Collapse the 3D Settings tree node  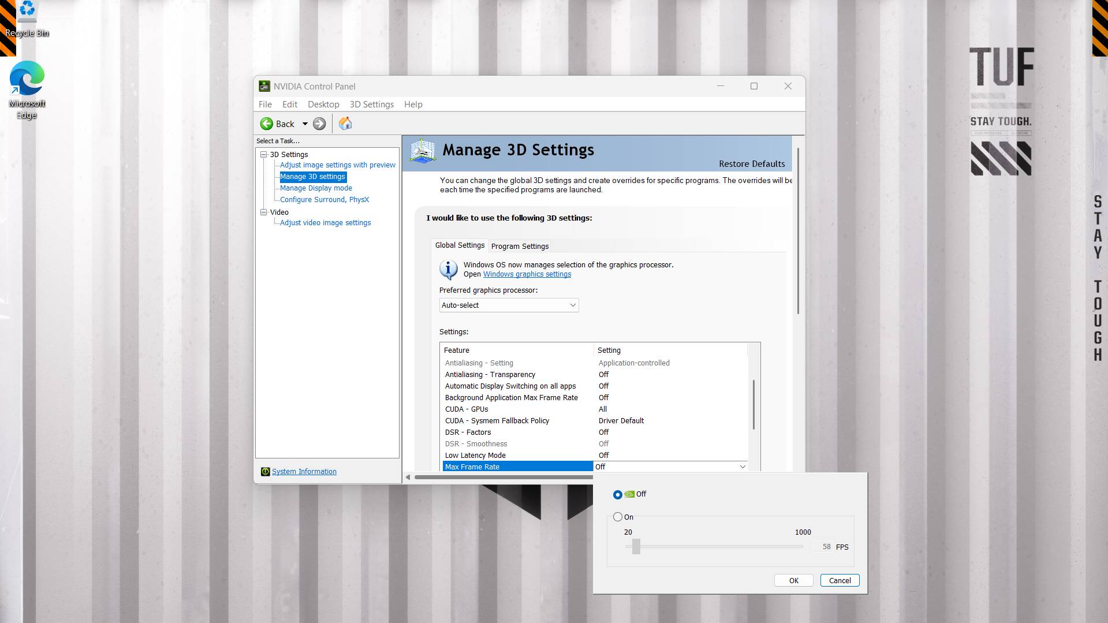click(264, 154)
